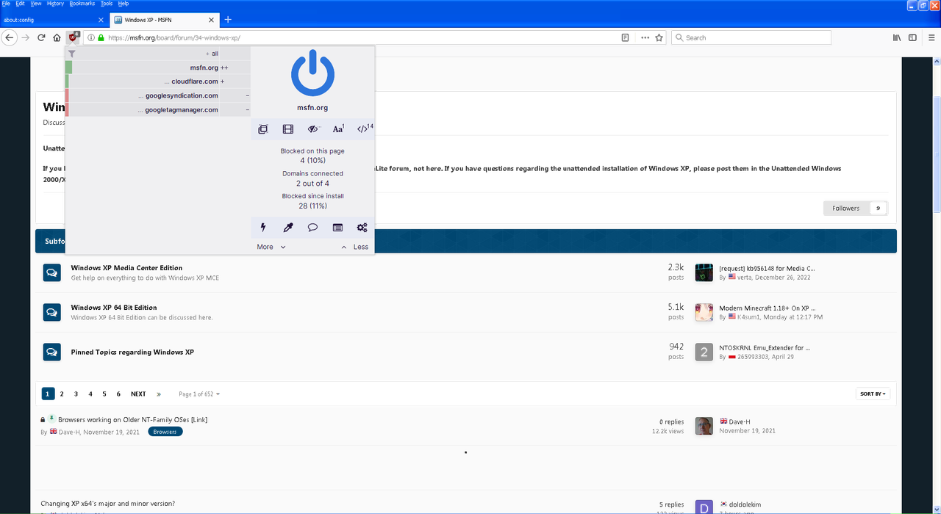The width and height of the screenshot is (941, 514).
Task: Show site information icon in address bar
Action: tap(90, 37)
